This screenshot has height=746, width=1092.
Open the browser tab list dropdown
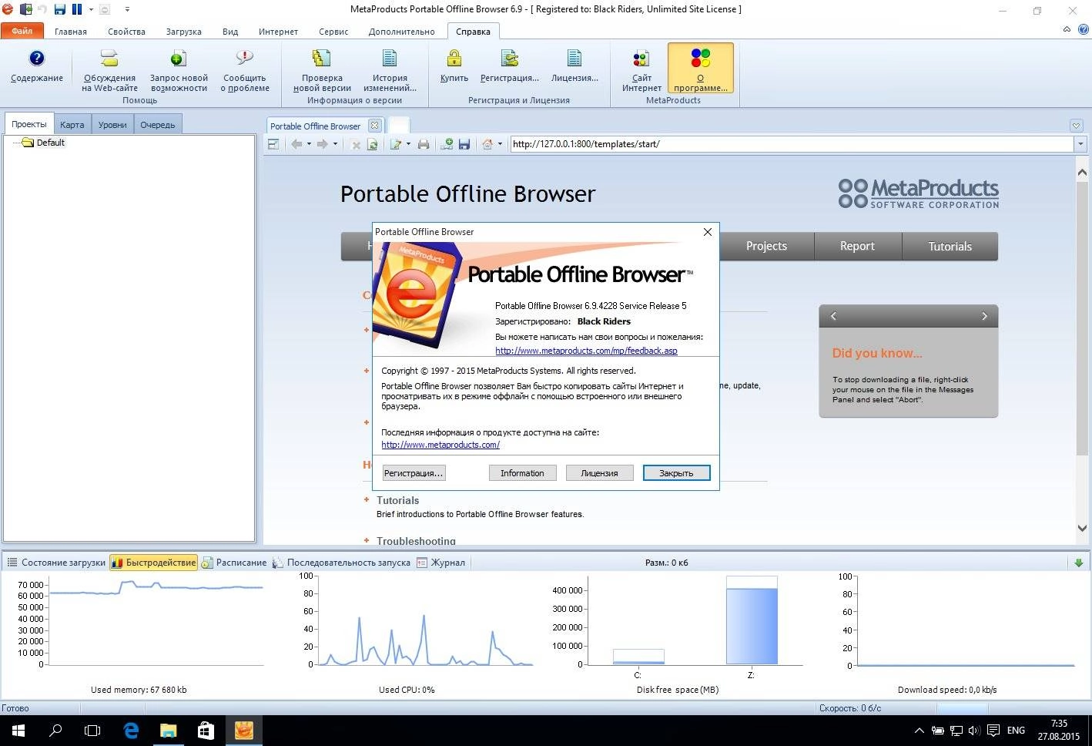tap(1076, 126)
